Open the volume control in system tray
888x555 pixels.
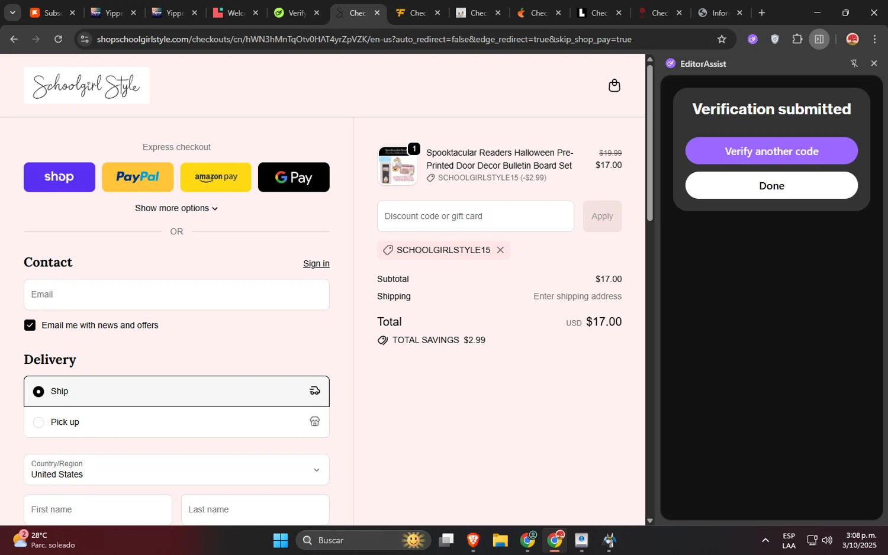827,540
